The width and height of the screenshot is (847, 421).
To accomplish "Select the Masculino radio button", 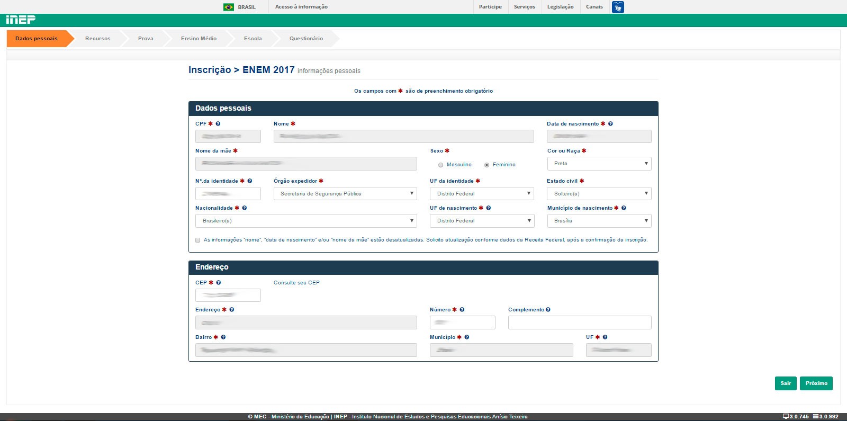I will (440, 165).
